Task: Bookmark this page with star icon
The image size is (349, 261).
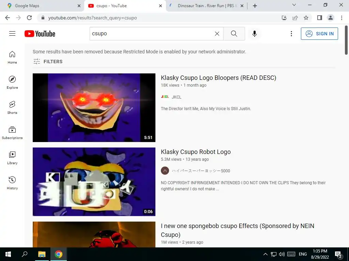Action: [x=306, y=18]
